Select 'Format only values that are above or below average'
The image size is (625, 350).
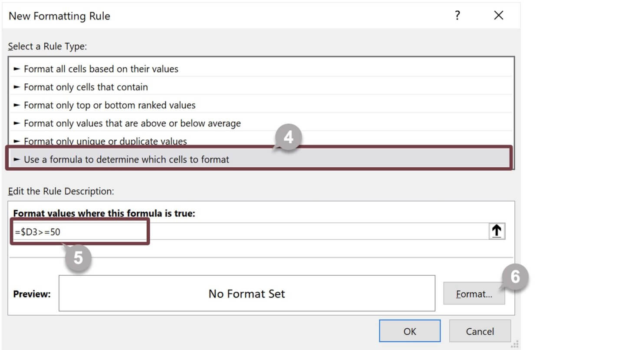(130, 123)
